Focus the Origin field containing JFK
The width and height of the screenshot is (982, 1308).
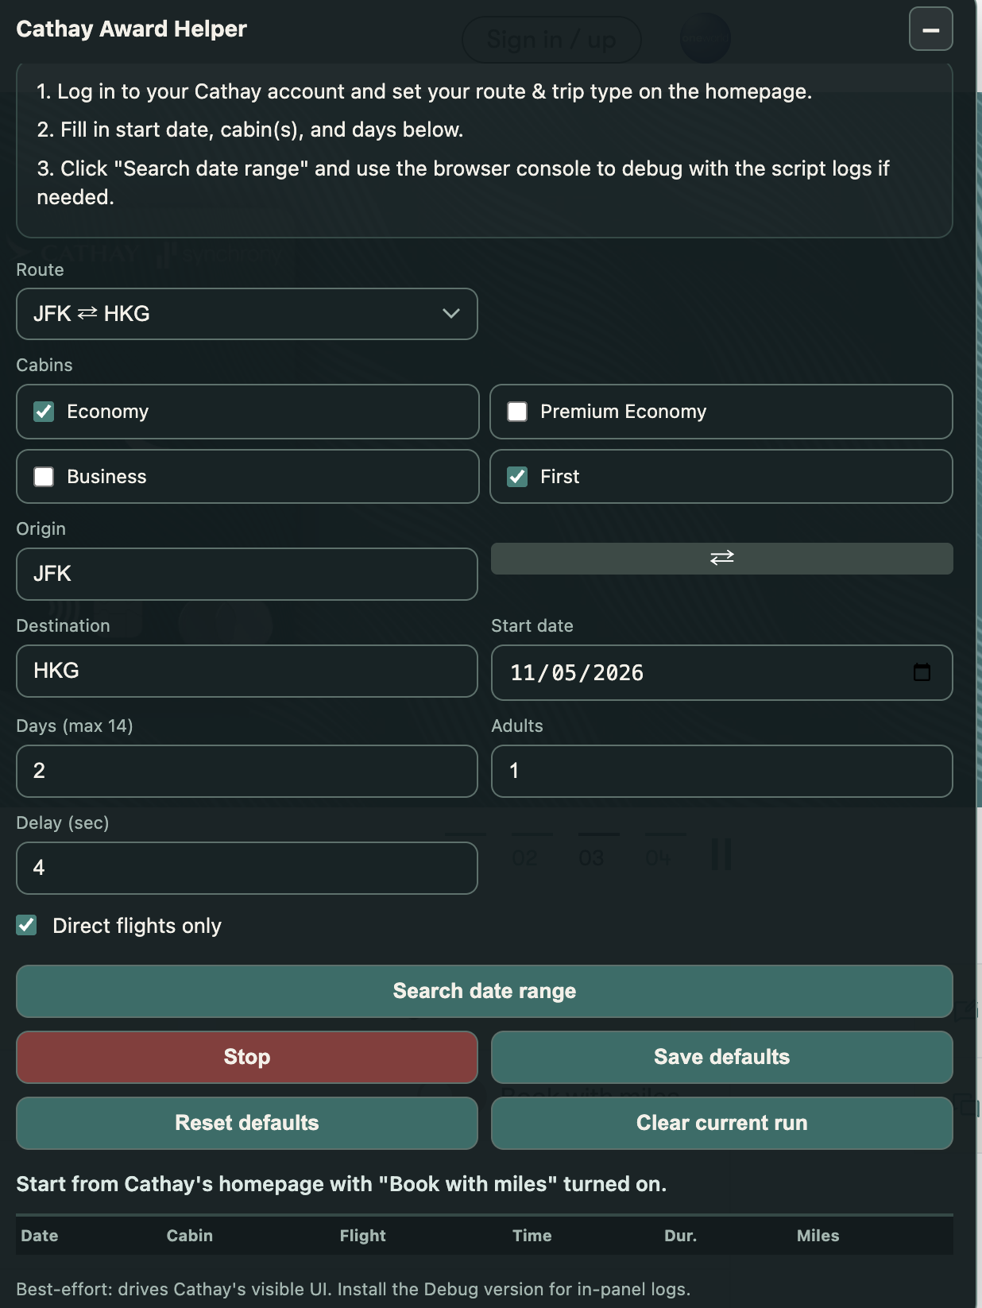point(247,574)
